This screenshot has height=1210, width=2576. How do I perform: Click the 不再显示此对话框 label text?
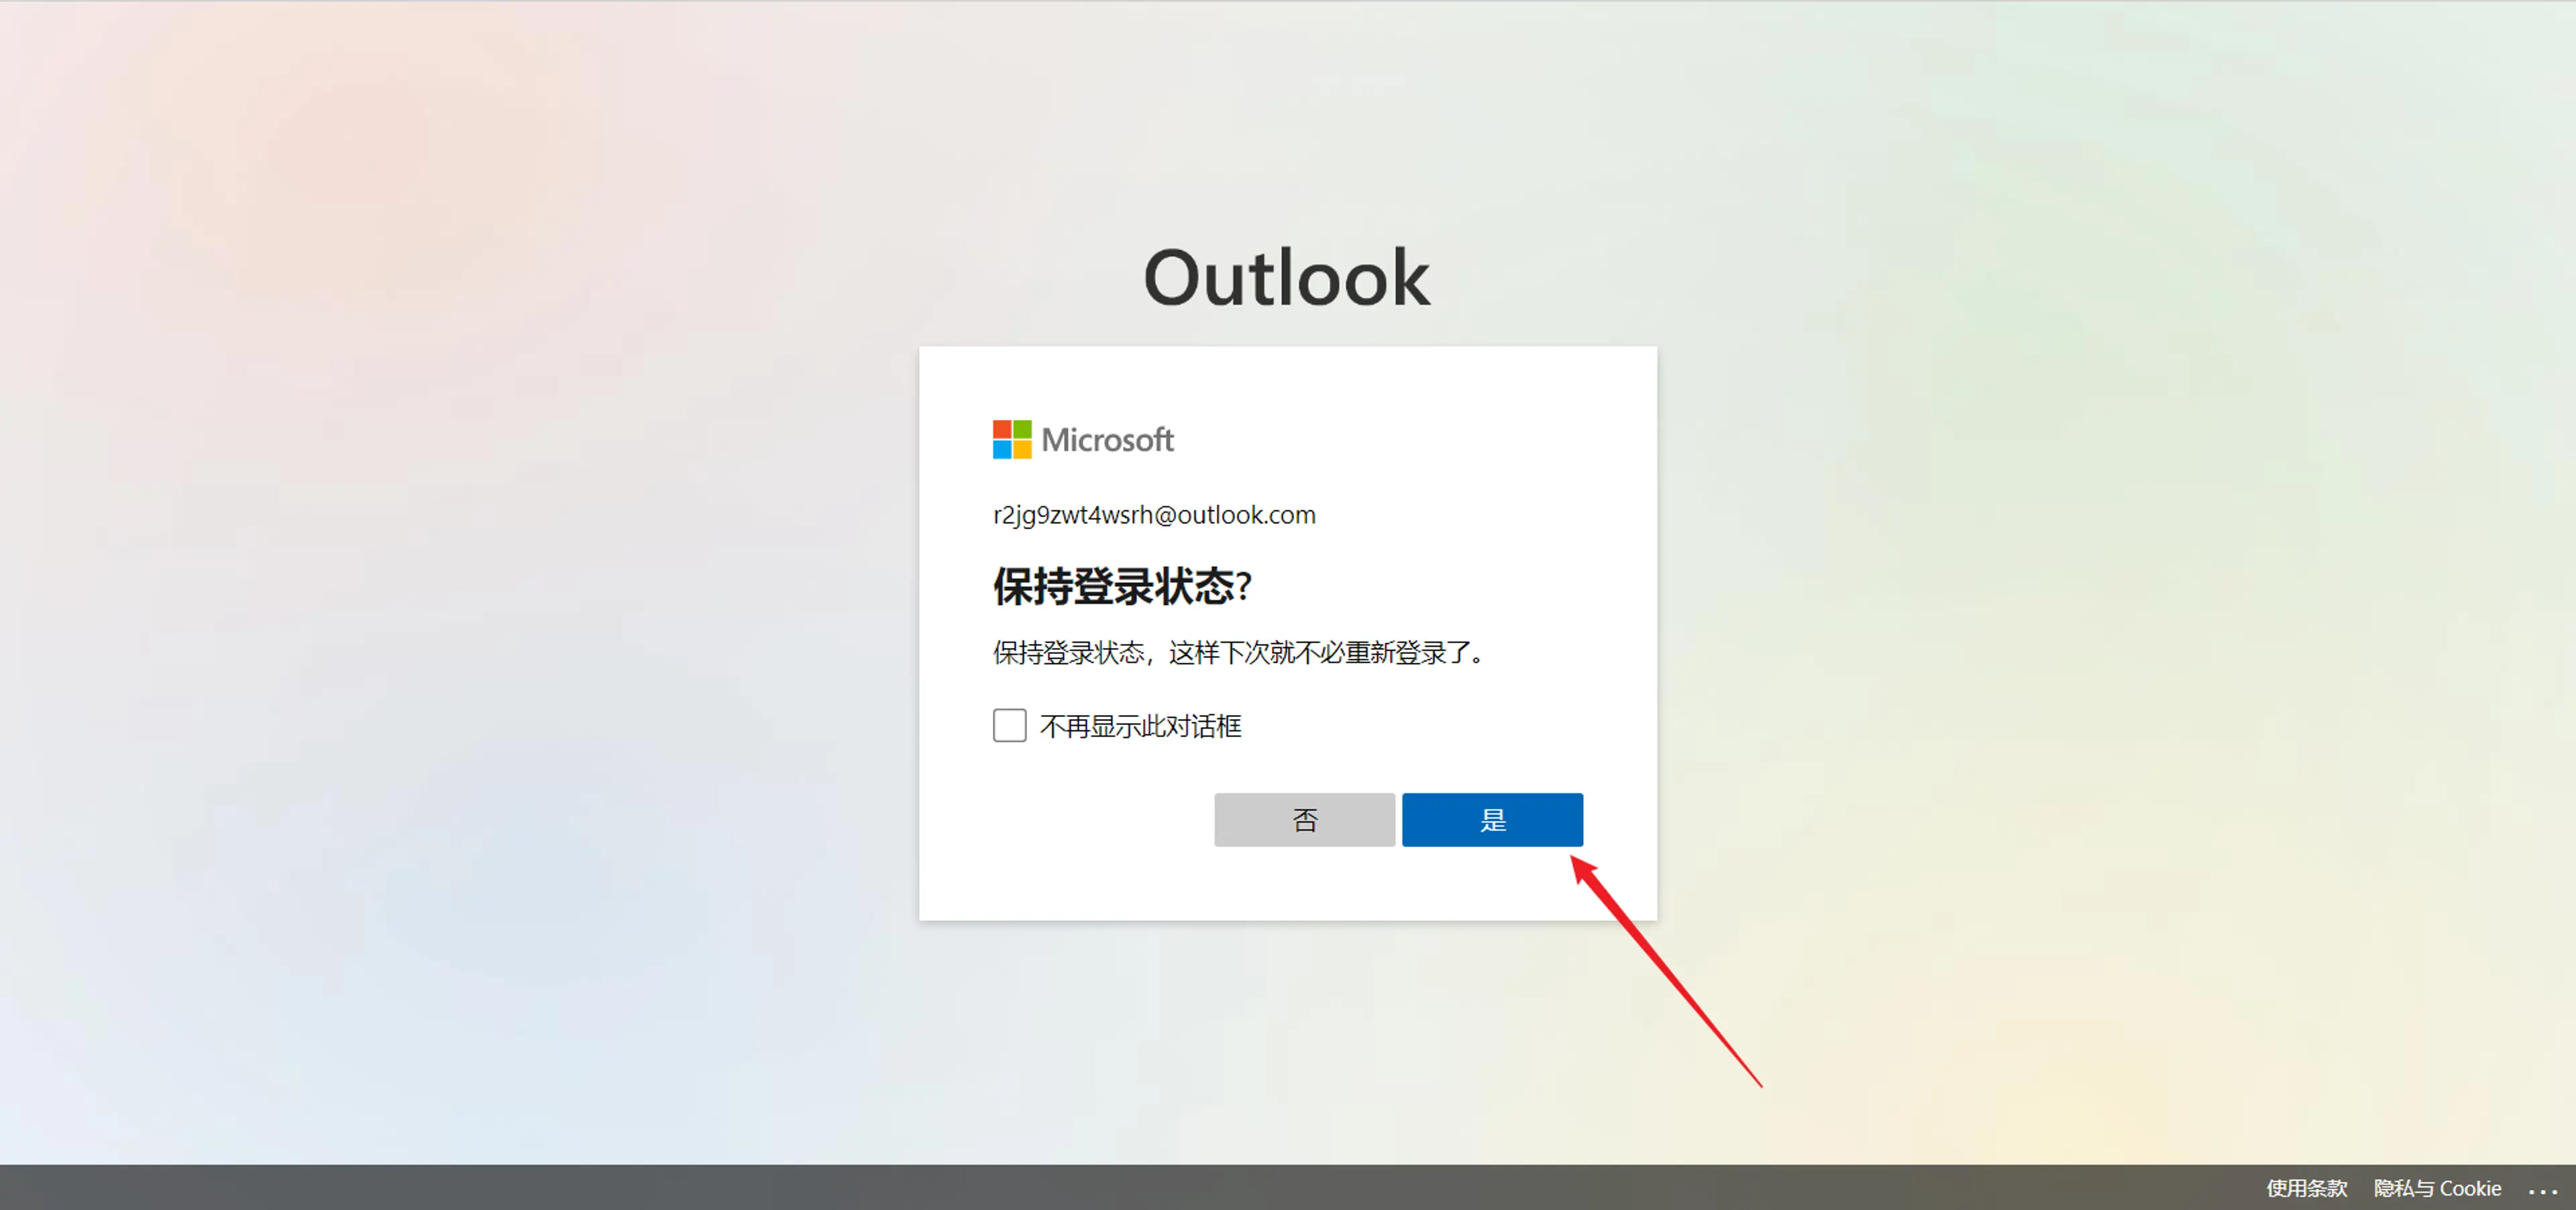point(1140,726)
